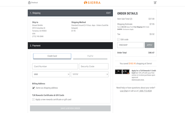
Task: Focus the Card Number field
Action: click(x=55, y=66)
